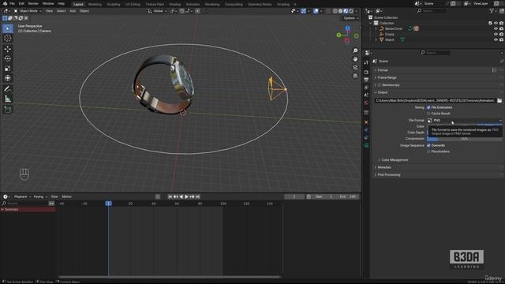505x284 pixels.
Task: Click the viewport zoom magnifier icon
Action: point(355,50)
